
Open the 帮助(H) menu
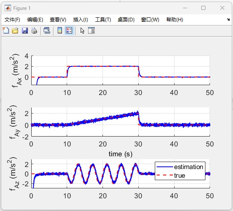[x=175, y=20]
